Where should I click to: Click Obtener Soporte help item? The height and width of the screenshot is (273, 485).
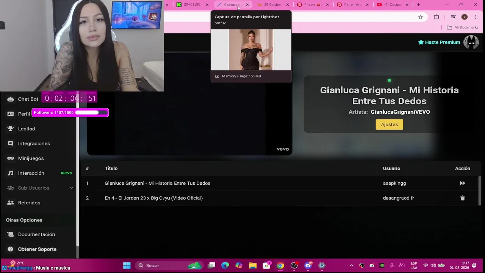tap(32, 249)
